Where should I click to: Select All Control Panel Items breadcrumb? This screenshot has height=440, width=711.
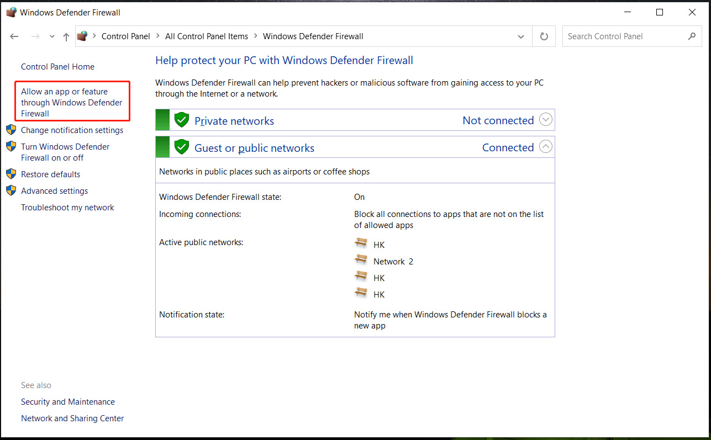click(207, 36)
